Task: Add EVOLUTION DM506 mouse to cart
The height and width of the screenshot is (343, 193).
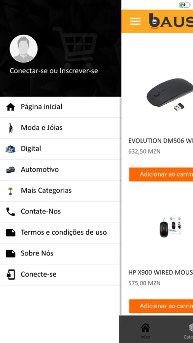Action: [161, 174]
